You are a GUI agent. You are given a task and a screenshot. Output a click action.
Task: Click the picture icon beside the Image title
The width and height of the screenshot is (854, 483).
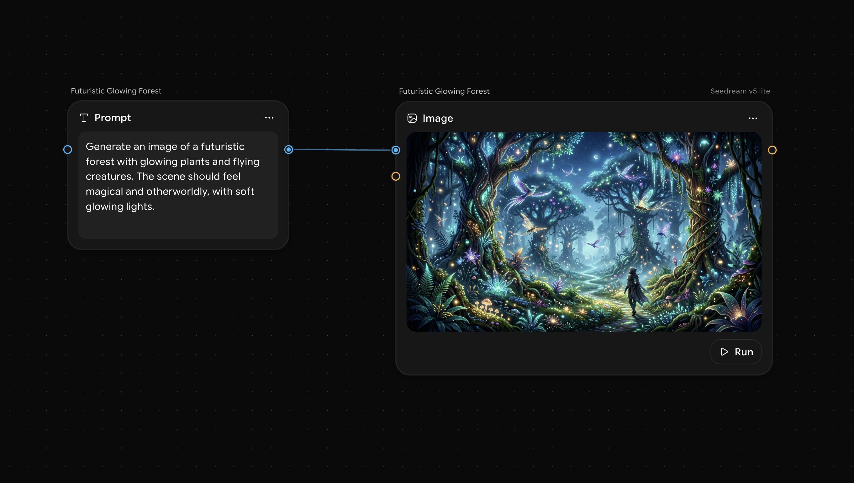coord(412,119)
